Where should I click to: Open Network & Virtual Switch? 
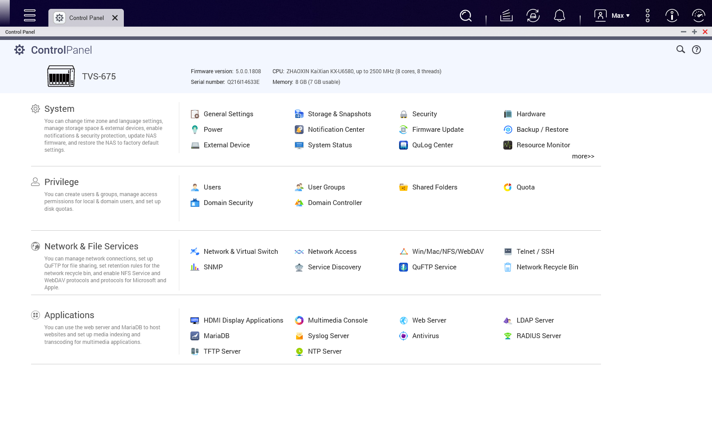pyautogui.click(x=240, y=252)
